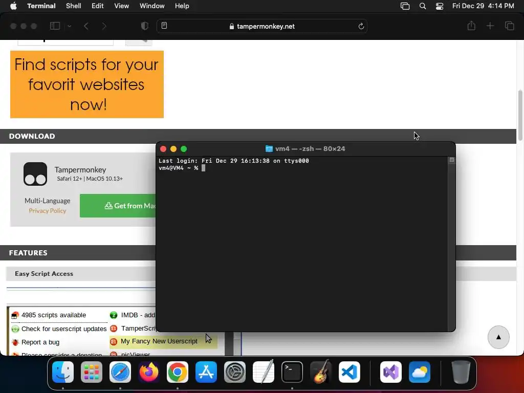Open a new Safari tab
The image size is (524, 393).
pos(490,26)
